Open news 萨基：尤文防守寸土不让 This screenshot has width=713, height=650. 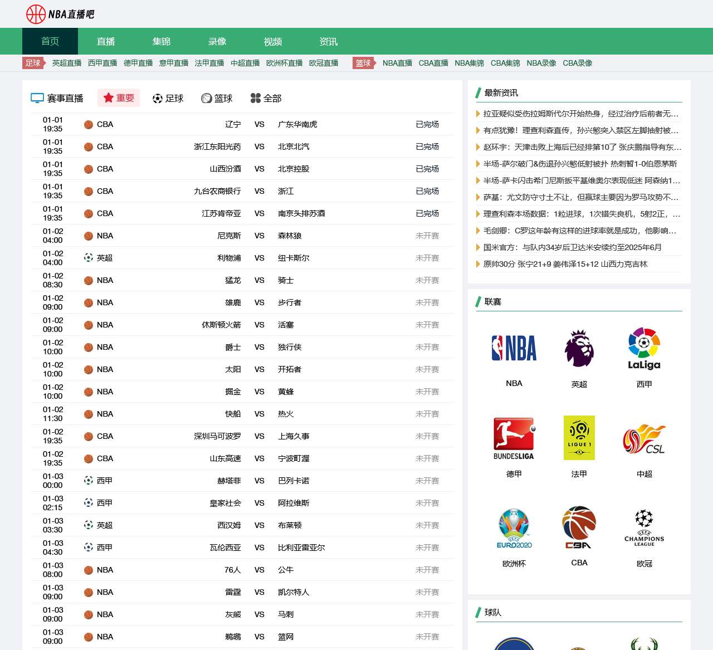point(581,197)
